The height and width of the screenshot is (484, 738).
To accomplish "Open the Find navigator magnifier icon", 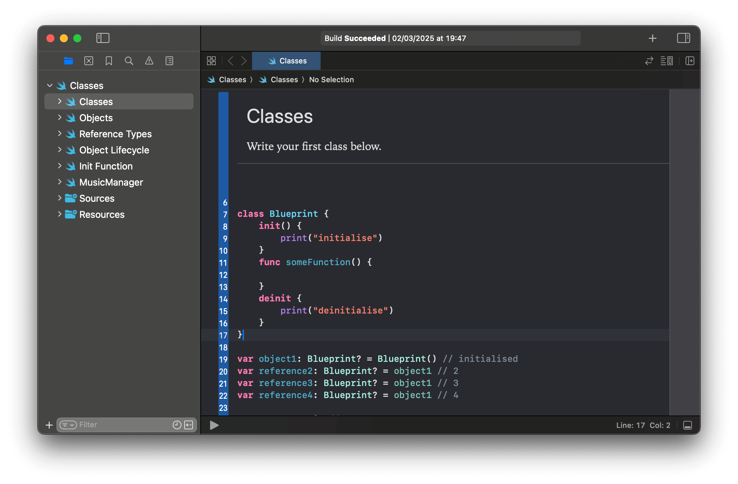I will [x=129, y=61].
